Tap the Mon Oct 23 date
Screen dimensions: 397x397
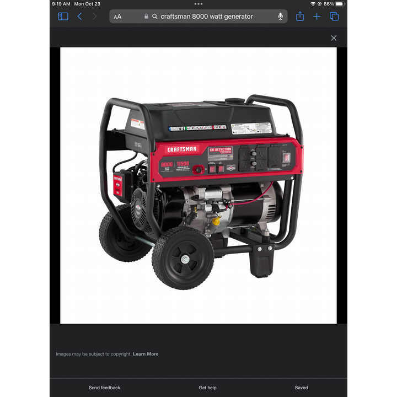point(87,4)
